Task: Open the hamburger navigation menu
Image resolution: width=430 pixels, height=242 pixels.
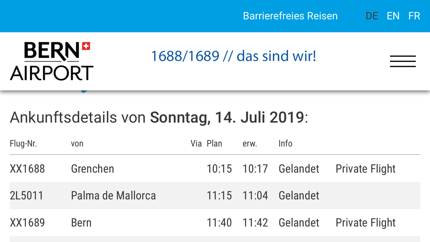Action: coord(403,61)
